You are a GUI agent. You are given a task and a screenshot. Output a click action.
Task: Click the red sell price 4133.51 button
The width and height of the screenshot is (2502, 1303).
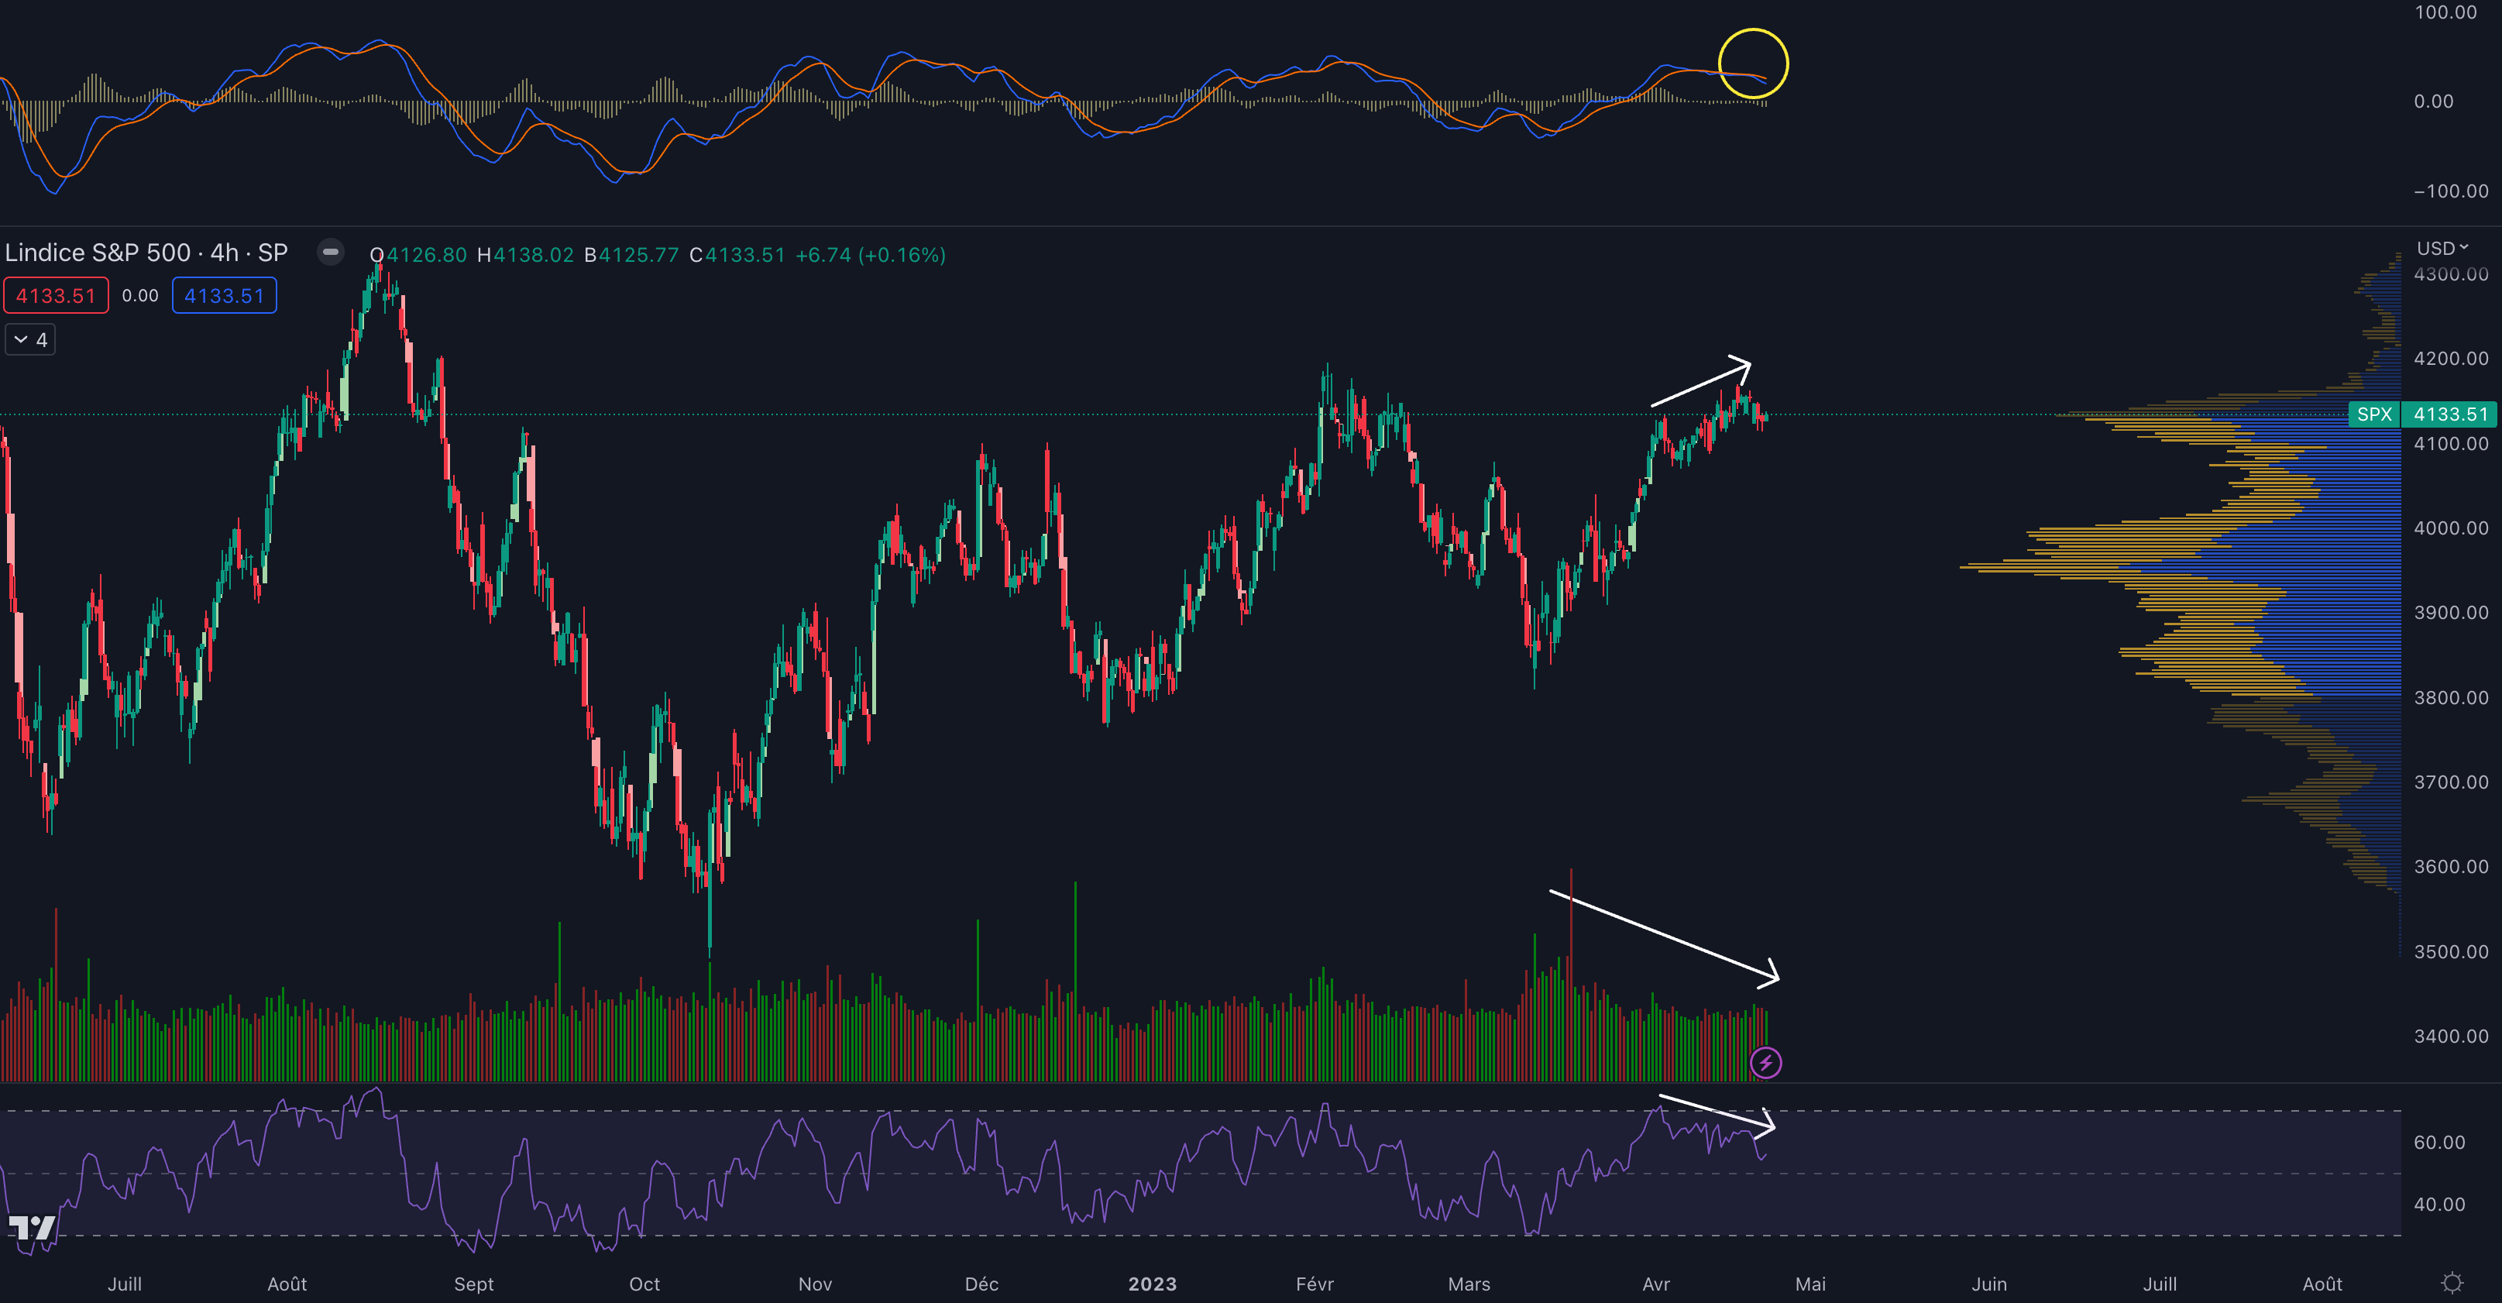click(x=57, y=297)
